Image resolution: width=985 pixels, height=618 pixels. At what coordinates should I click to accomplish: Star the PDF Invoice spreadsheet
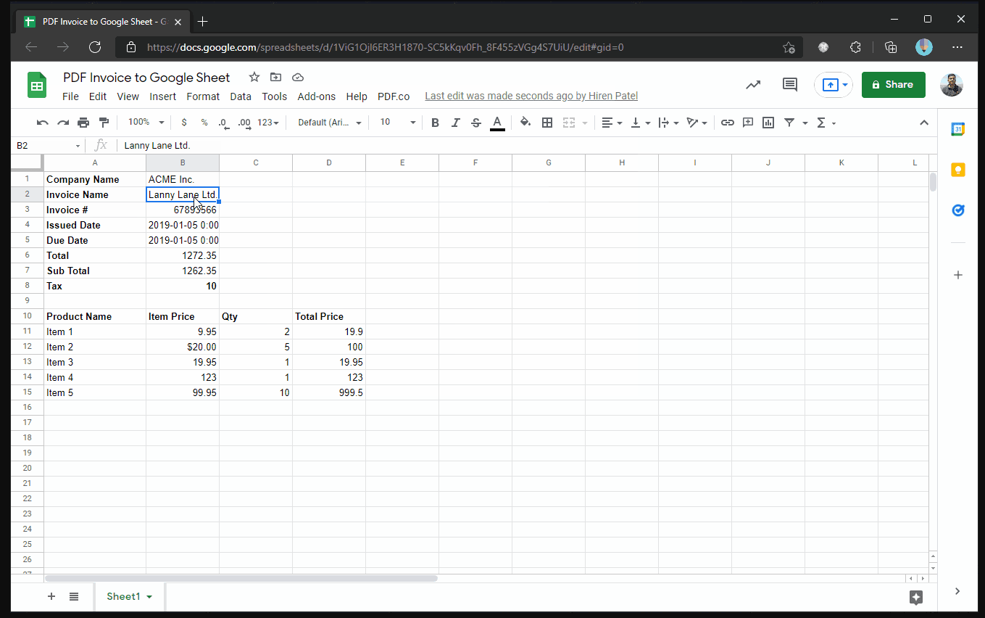(254, 78)
